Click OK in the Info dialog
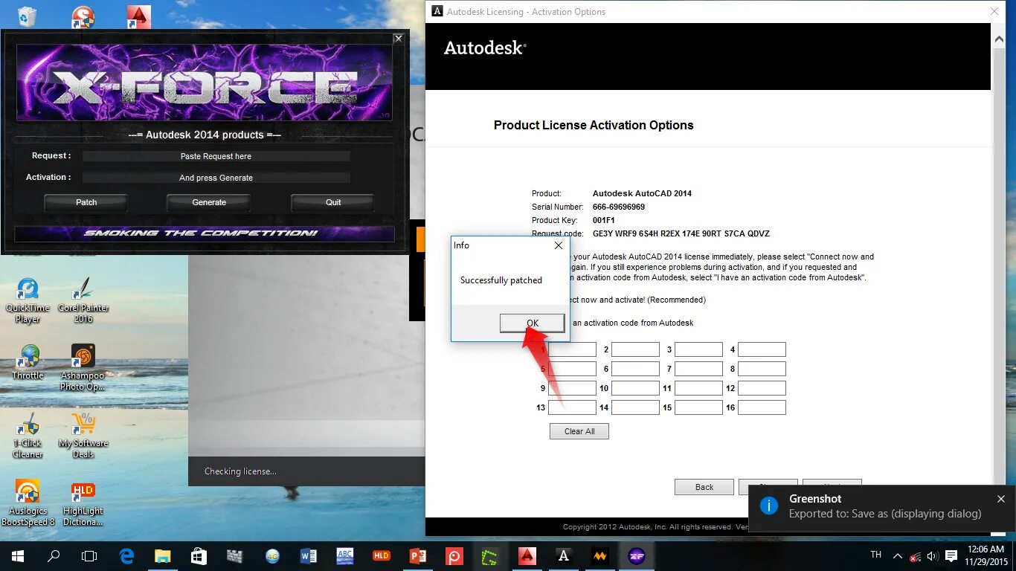Screen dimensions: 1016x571 pyautogui.click(x=532, y=323)
